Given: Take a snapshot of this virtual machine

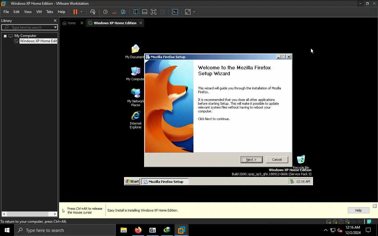Looking at the screenshot, I should [105, 12].
